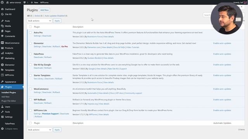This screenshot has height=139, width=248.
Task: Check the Elementor plugin checkbox
Action: coord(30,43)
